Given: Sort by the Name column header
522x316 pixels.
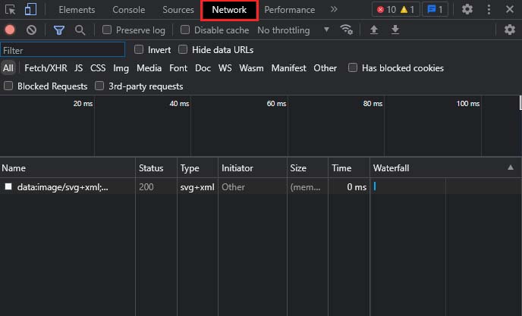Looking at the screenshot, I should 68,168.
